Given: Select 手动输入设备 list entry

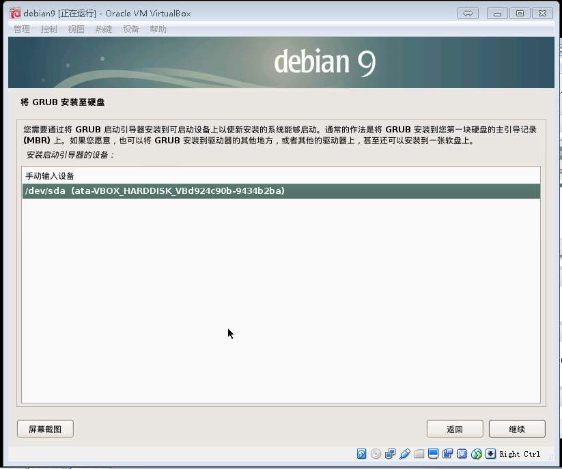Looking at the screenshot, I should [281, 176].
